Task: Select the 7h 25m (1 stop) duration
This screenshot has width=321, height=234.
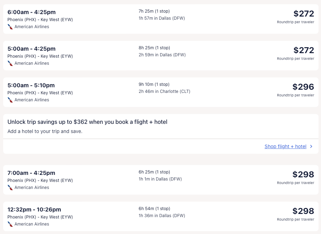Action: (x=154, y=11)
